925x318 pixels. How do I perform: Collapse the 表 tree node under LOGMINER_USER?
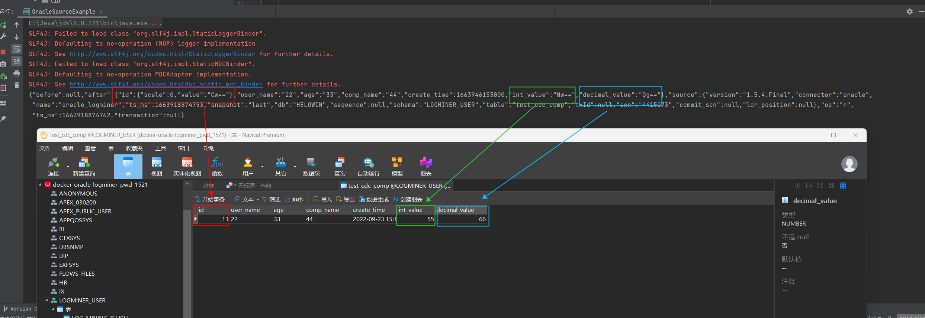(53, 309)
